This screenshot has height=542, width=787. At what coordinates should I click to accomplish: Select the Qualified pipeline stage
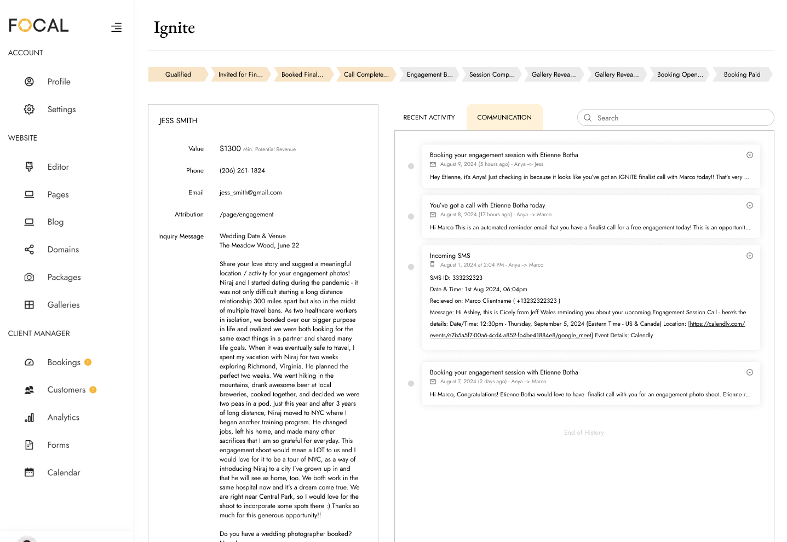pyautogui.click(x=178, y=74)
